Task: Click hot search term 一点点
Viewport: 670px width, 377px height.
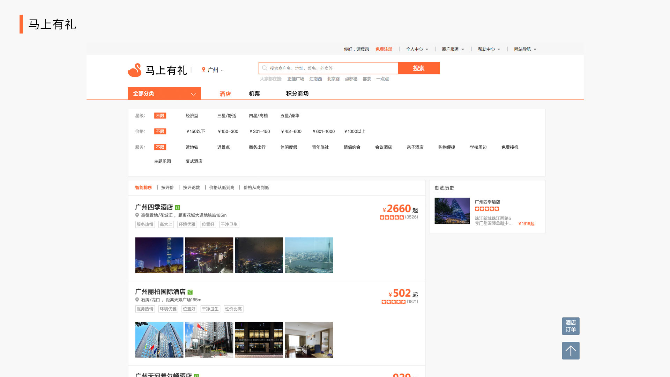Action: (382, 79)
